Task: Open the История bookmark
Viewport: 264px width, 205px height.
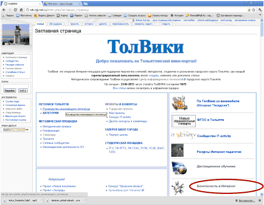Action: pos(177,16)
